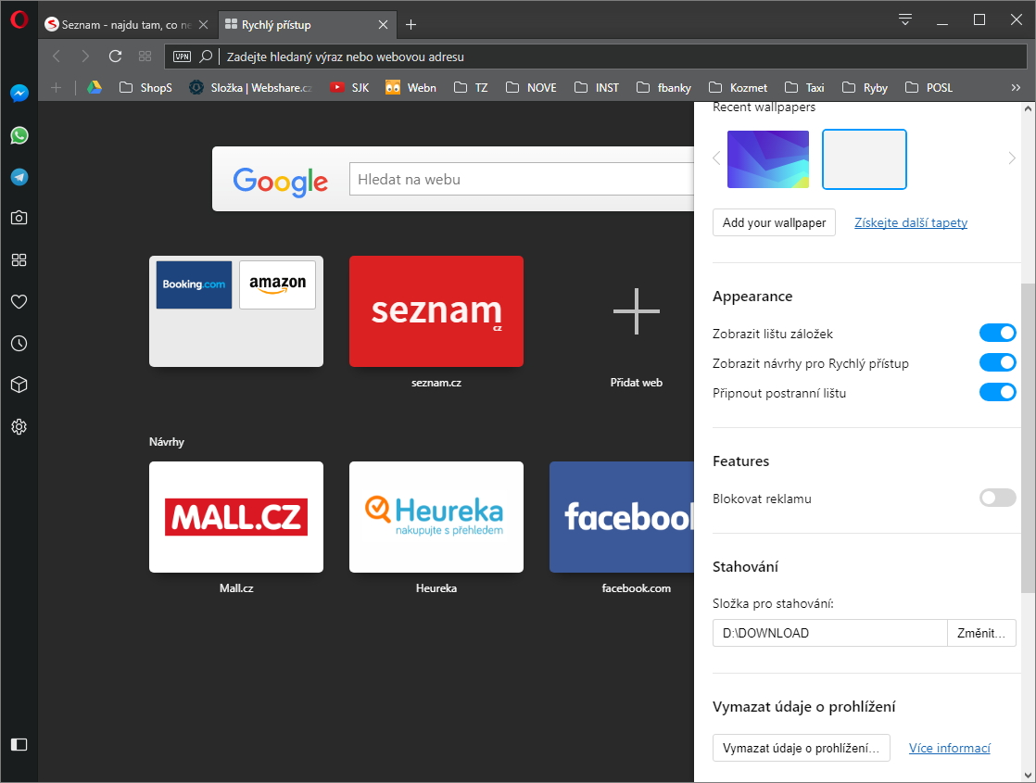Open WhatsApp in the sidebar
The height and width of the screenshot is (783, 1036).
19,135
